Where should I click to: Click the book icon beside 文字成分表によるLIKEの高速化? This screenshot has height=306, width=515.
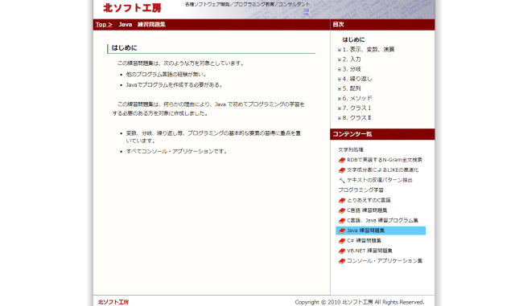click(x=341, y=170)
